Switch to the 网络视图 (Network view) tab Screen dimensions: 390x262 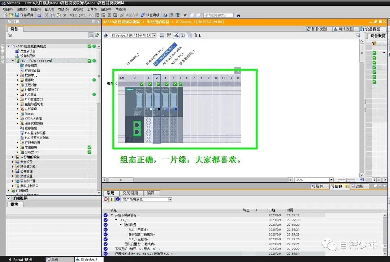[x=345, y=29]
